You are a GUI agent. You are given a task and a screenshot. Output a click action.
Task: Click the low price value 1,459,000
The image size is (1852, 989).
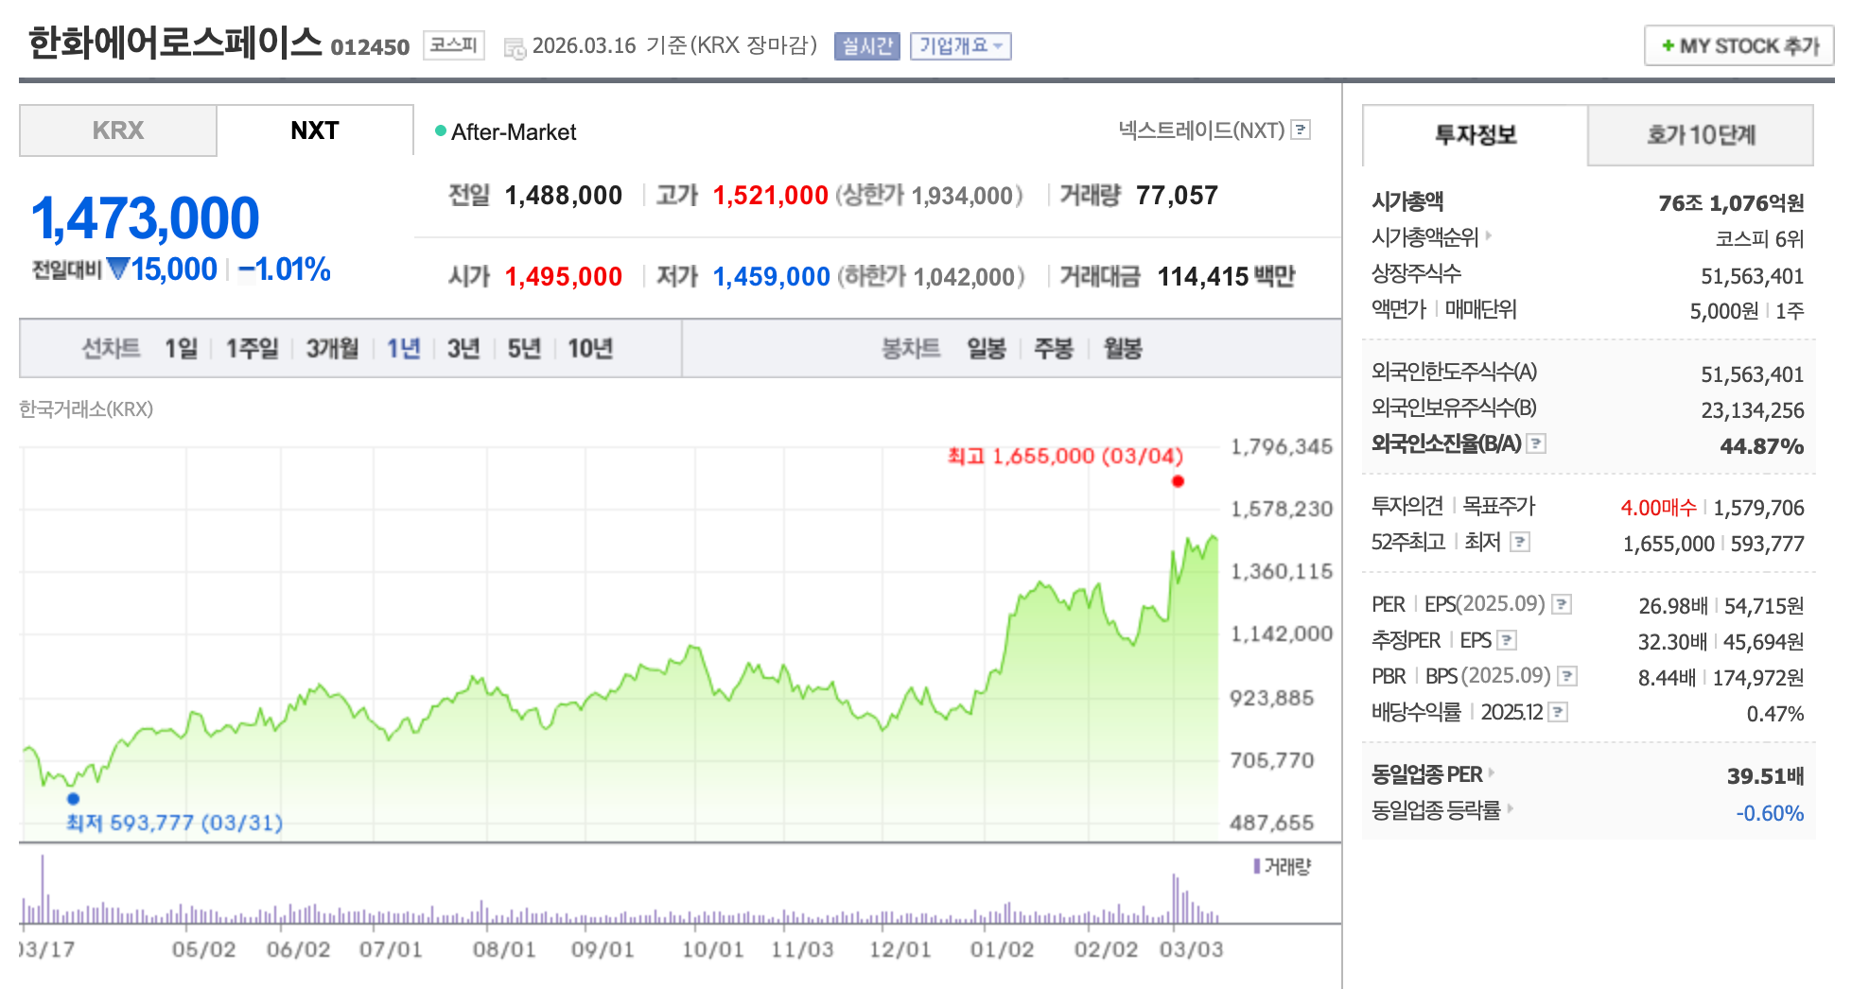click(x=771, y=277)
